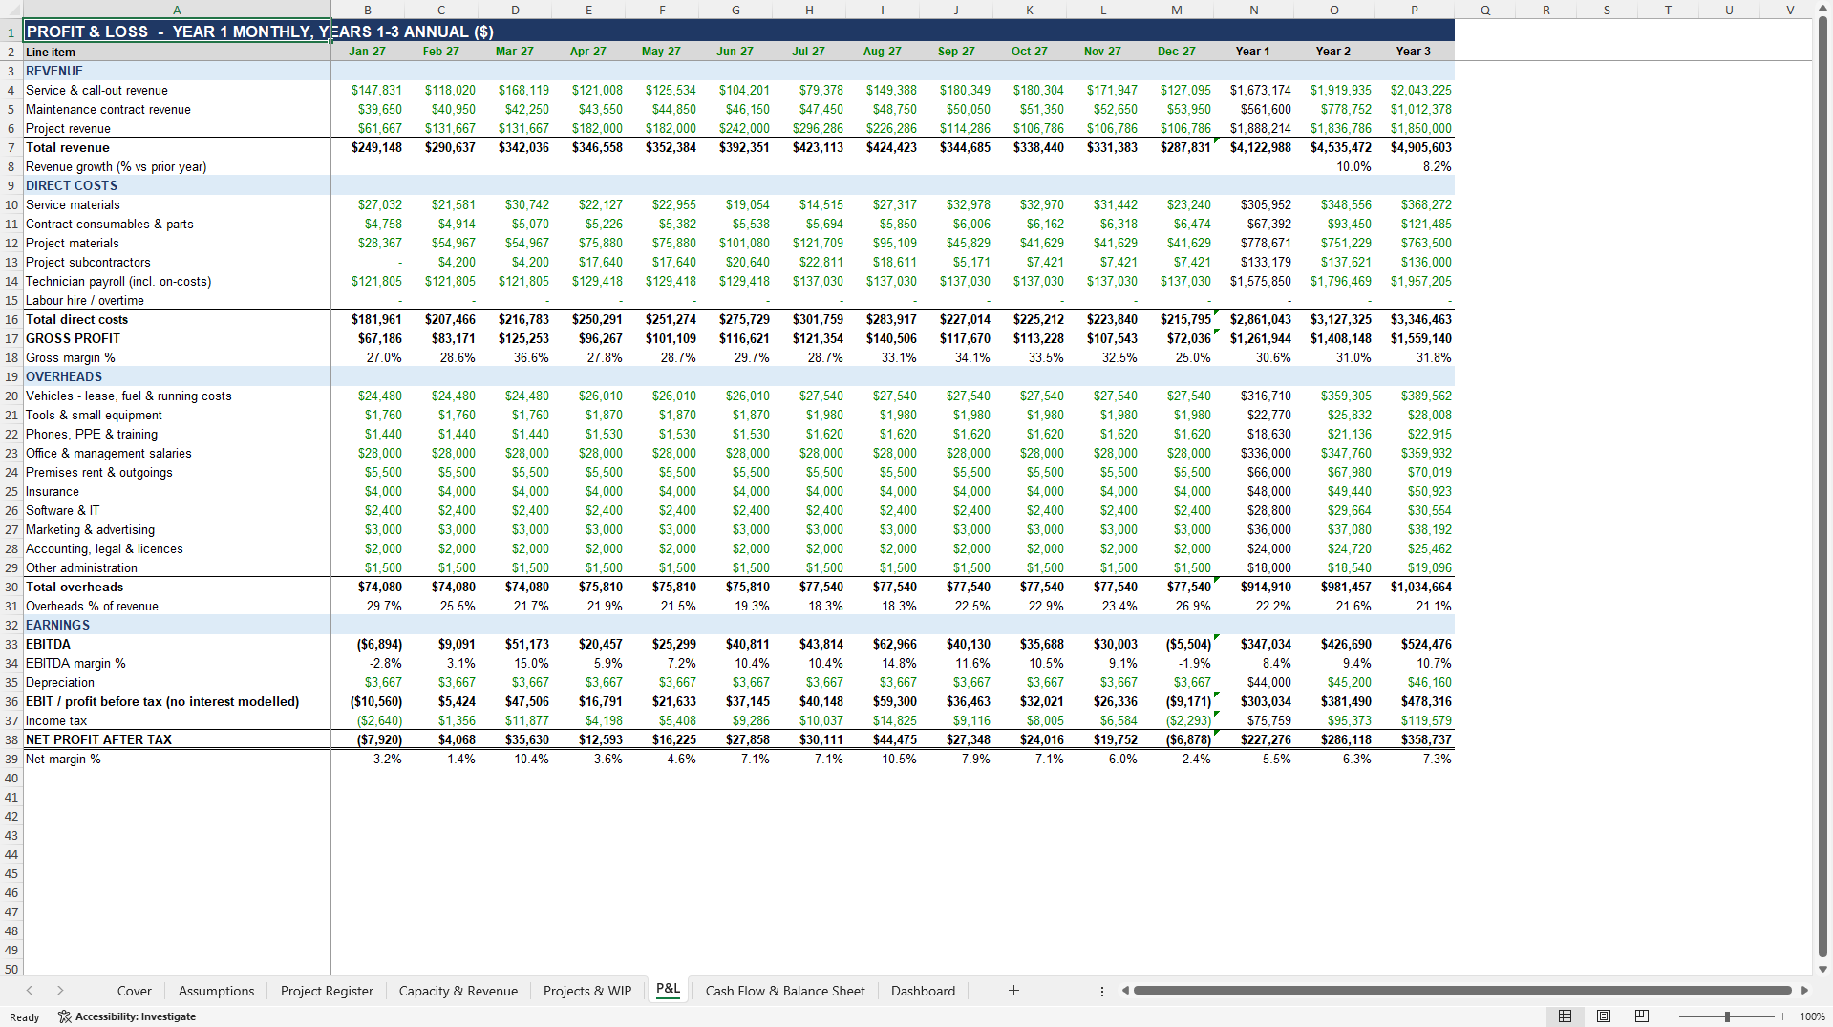Go to previous sheet tab arrow
Image resolution: width=1833 pixels, height=1027 pixels.
30,991
